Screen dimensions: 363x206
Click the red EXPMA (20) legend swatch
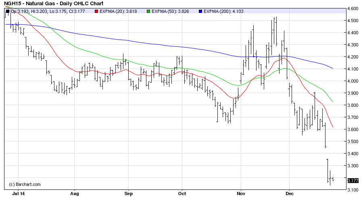pos(96,11)
